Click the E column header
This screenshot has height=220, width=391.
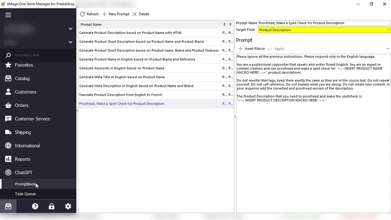tap(225, 24)
